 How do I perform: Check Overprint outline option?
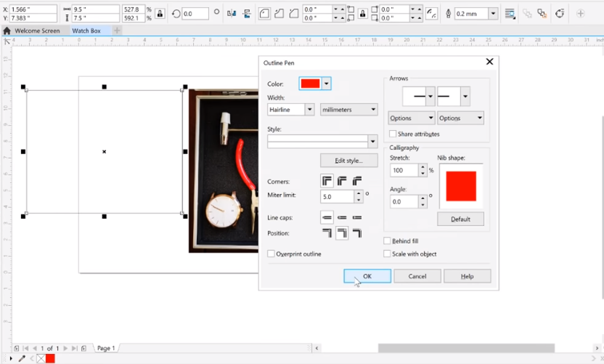click(x=271, y=254)
